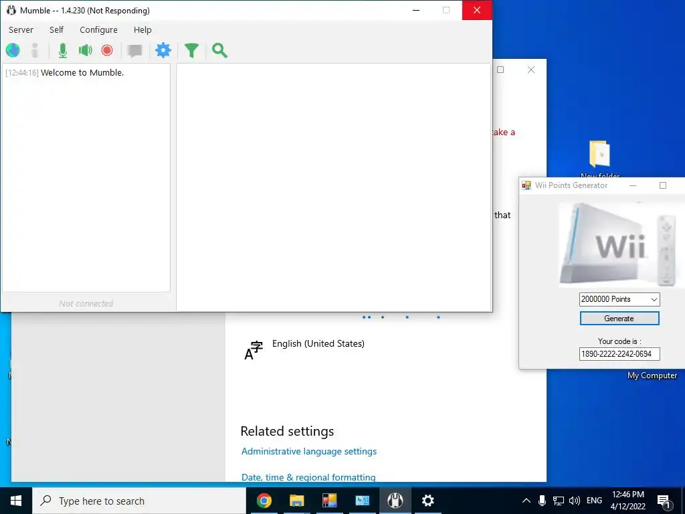Open File Explorer from the taskbar
The width and height of the screenshot is (685, 514).
[296, 501]
